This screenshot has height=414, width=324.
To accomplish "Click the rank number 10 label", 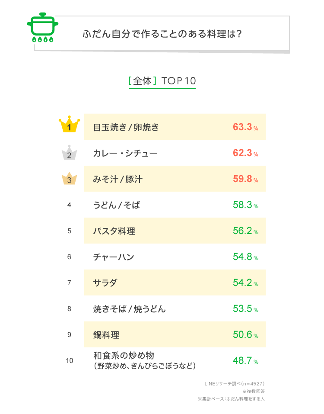I will pyautogui.click(x=69, y=360).
